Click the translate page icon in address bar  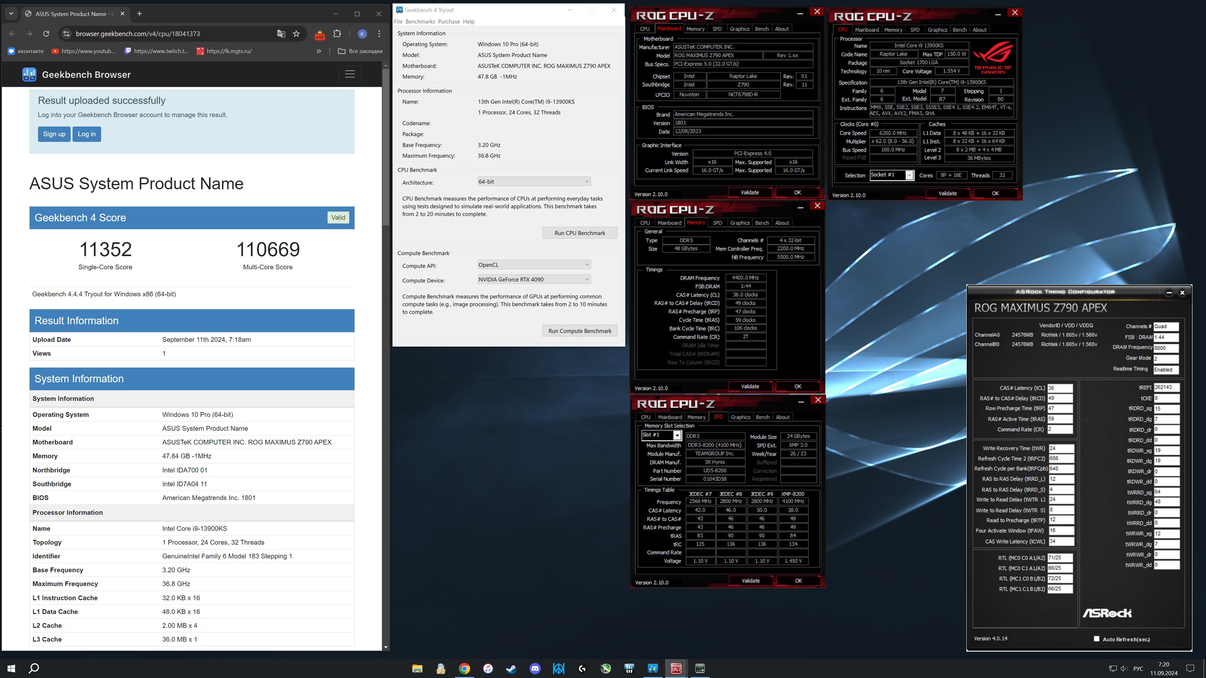click(x=281, y=34)
